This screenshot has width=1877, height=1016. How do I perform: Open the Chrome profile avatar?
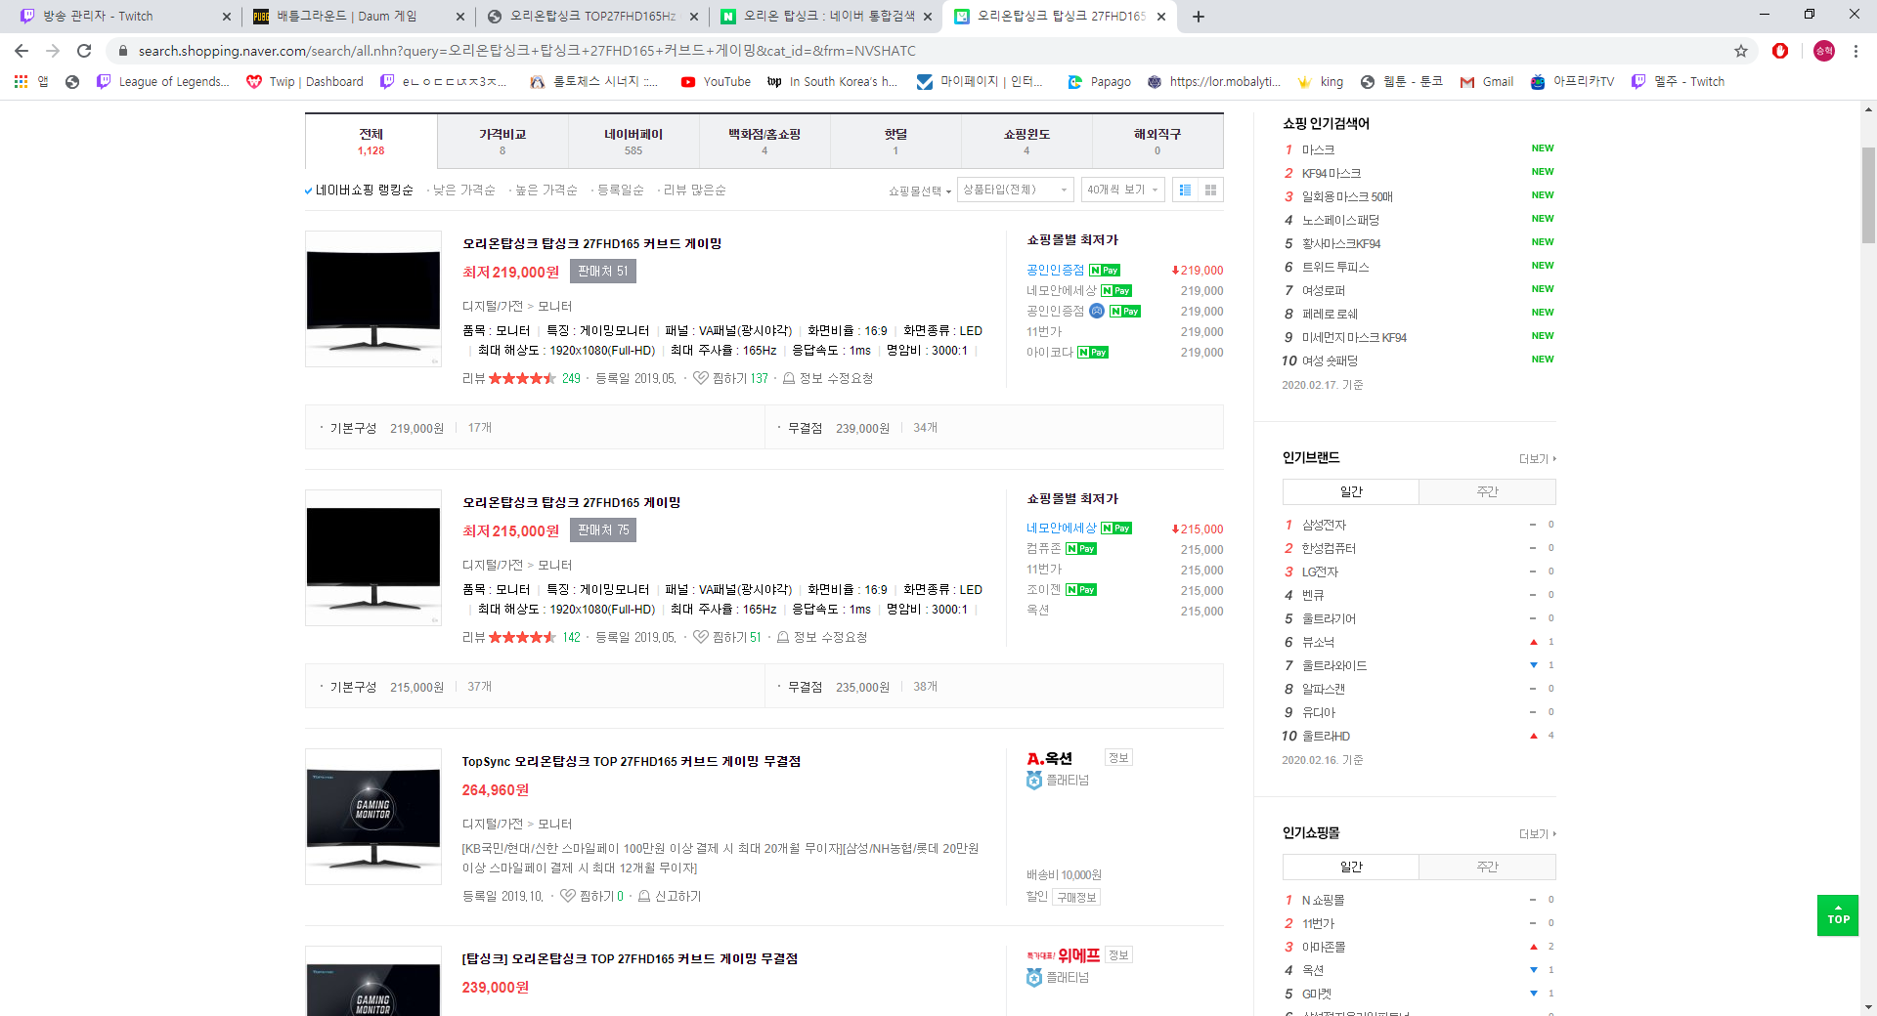(x=1824, y=51)
